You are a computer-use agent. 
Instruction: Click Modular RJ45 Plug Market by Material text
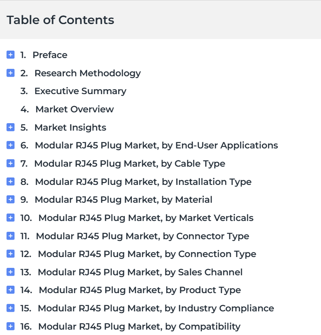click(123, 200)
